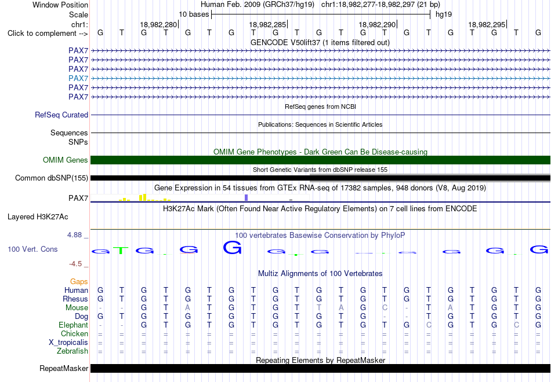Image resolution: width=551 pixels, height=382 pixels.
Task: Click the RefSeq Curated track label
Action: pos(61,115)
